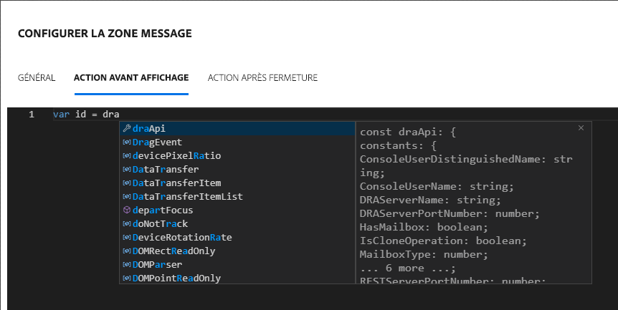The width and height of the screenshot is (618, 310).
Task: Click the icon beside devicePixelRatio suggestion
Action: (x=127, y=156)
